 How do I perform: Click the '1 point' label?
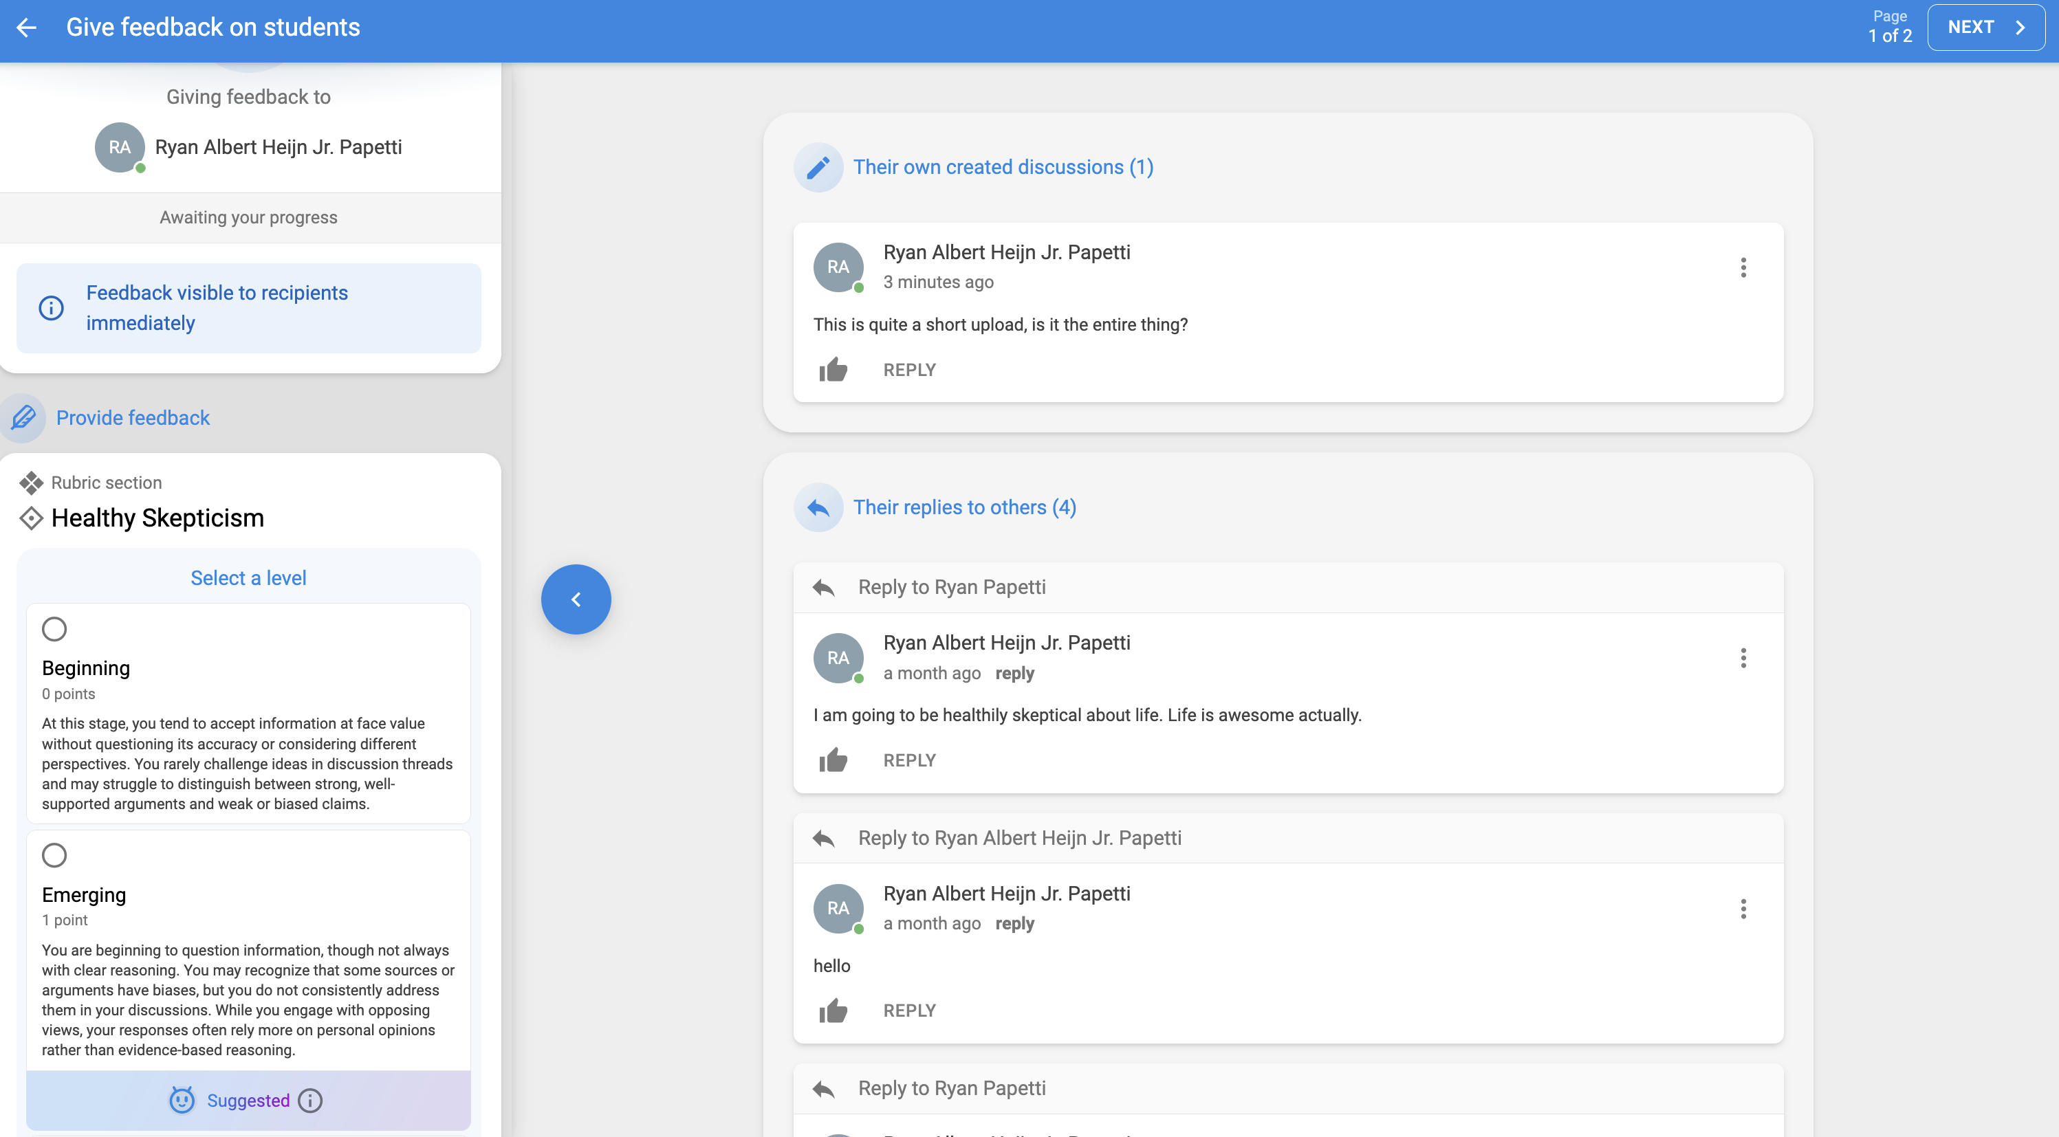click(x=65, y=920)
